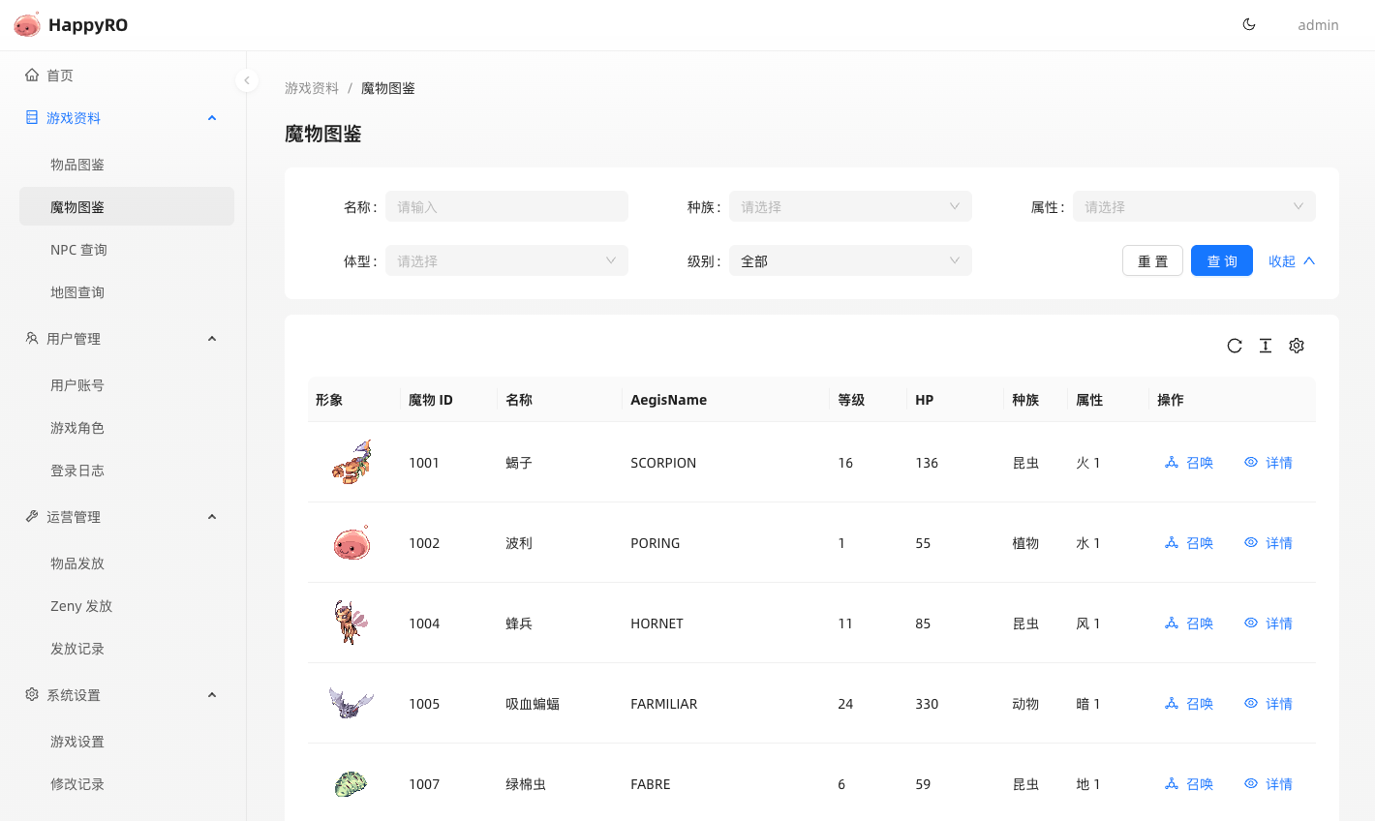Open the 级别 dropdown showing 全部
1375x821 pixels.
tap(850, 260)
